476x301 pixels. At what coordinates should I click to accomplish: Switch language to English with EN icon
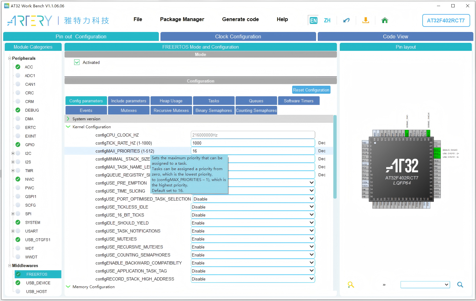coord(313,20)
